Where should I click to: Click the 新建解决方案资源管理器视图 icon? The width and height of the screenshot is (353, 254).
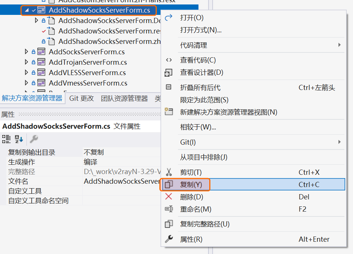click(x=169, y=112)
